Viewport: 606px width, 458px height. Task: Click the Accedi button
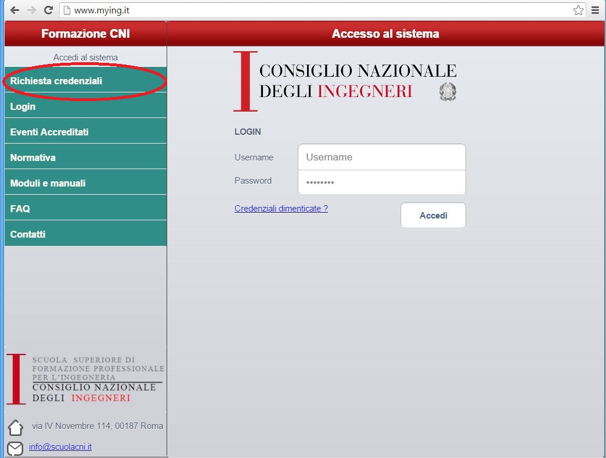coord(433,216)
